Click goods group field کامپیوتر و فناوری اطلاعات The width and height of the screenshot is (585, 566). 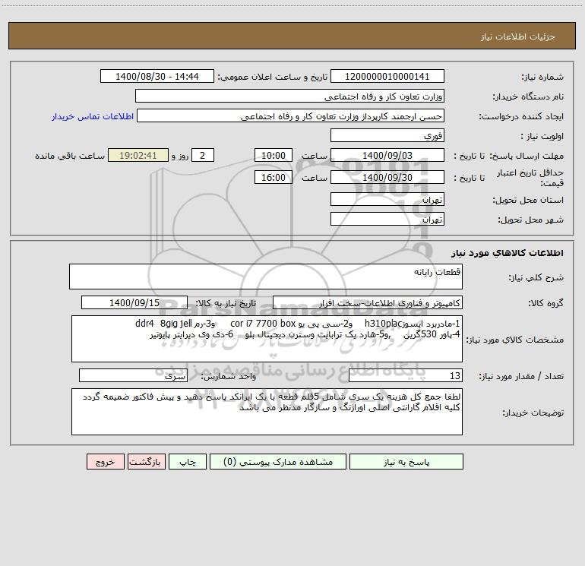(368, 302)
